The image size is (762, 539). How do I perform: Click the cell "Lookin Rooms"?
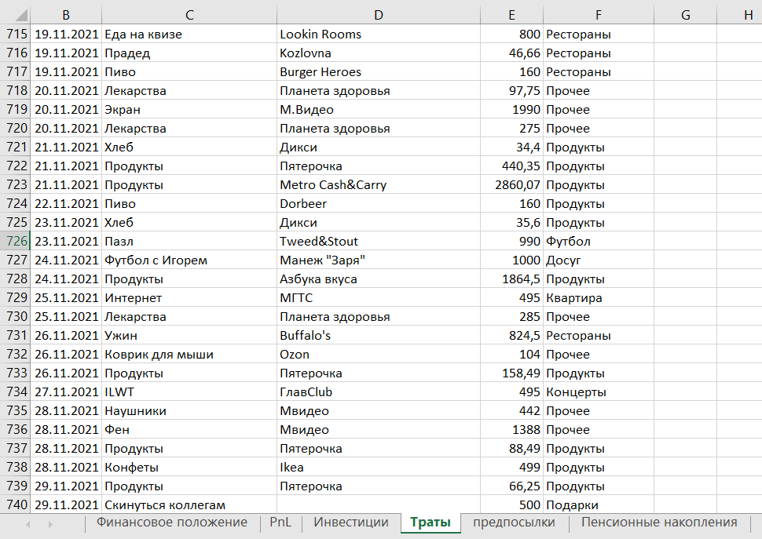pos(379,34)
